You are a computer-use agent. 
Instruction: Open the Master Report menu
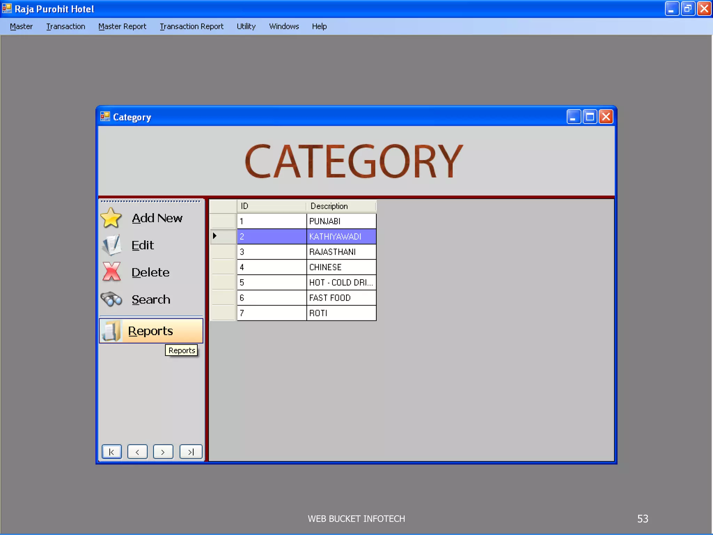122,26
